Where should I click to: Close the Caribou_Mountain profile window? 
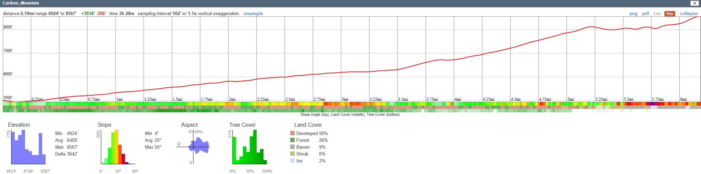tap(694, 3)
